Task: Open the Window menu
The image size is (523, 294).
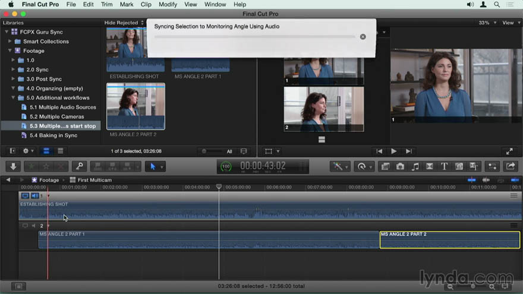Action: (x=215, y=4)
